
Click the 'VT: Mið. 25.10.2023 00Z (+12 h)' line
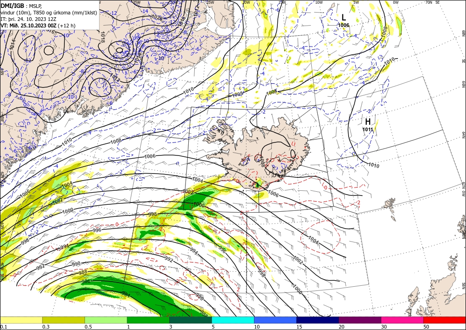pyautogui.click(x=38, y=26)
